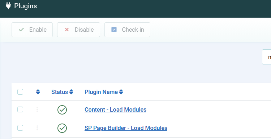This screenshot has width=271, height=139.
Task: Select the SP Page Builder - Load Modules checkbox
Action: coord(20,128)
